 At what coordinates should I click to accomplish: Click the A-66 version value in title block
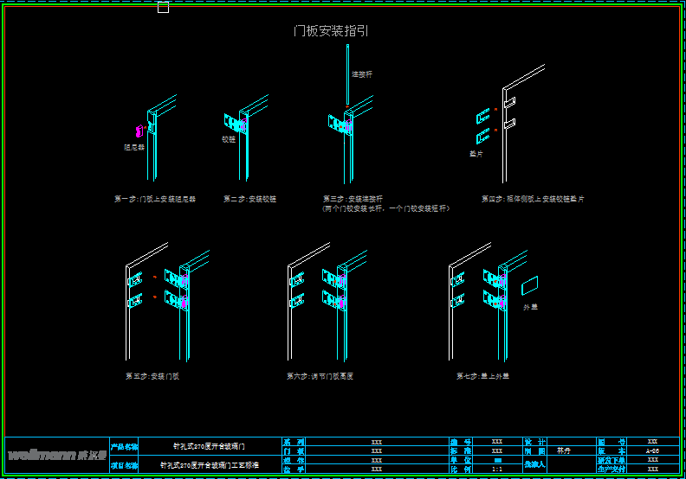point(652,451)
